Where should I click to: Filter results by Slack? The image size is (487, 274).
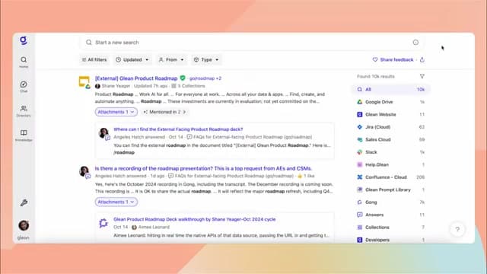pyautogui.click(x=390, y=152)
